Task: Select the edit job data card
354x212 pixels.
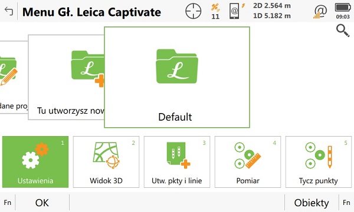Action: coord(14,77)
